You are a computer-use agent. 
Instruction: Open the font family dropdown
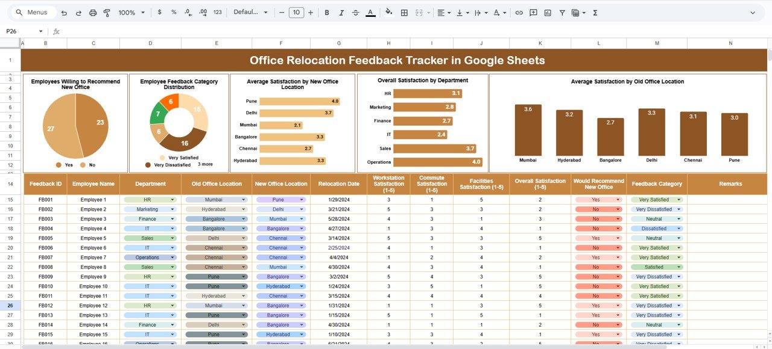click(x=249, y=13)
